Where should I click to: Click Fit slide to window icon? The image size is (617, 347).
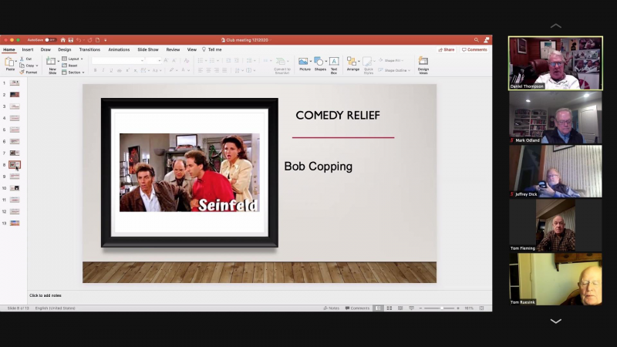click(481, 308)
